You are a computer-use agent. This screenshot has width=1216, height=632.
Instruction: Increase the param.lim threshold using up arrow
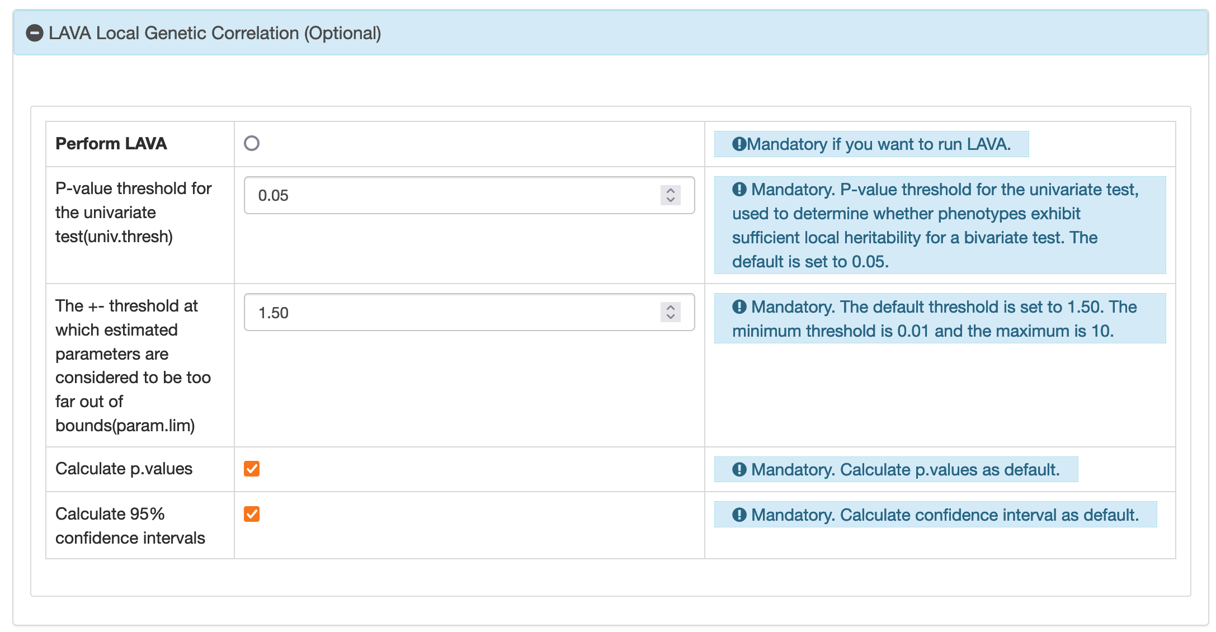click(x=671, y=308)
